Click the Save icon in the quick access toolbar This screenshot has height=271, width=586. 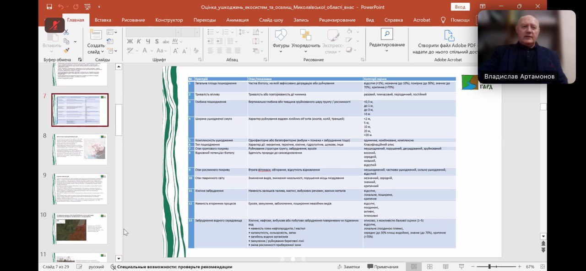[49, 7]
